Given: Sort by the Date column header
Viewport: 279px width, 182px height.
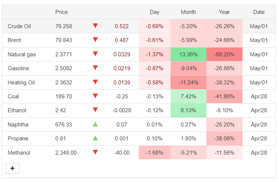Looking at the screenshot, I should [259, 12].
